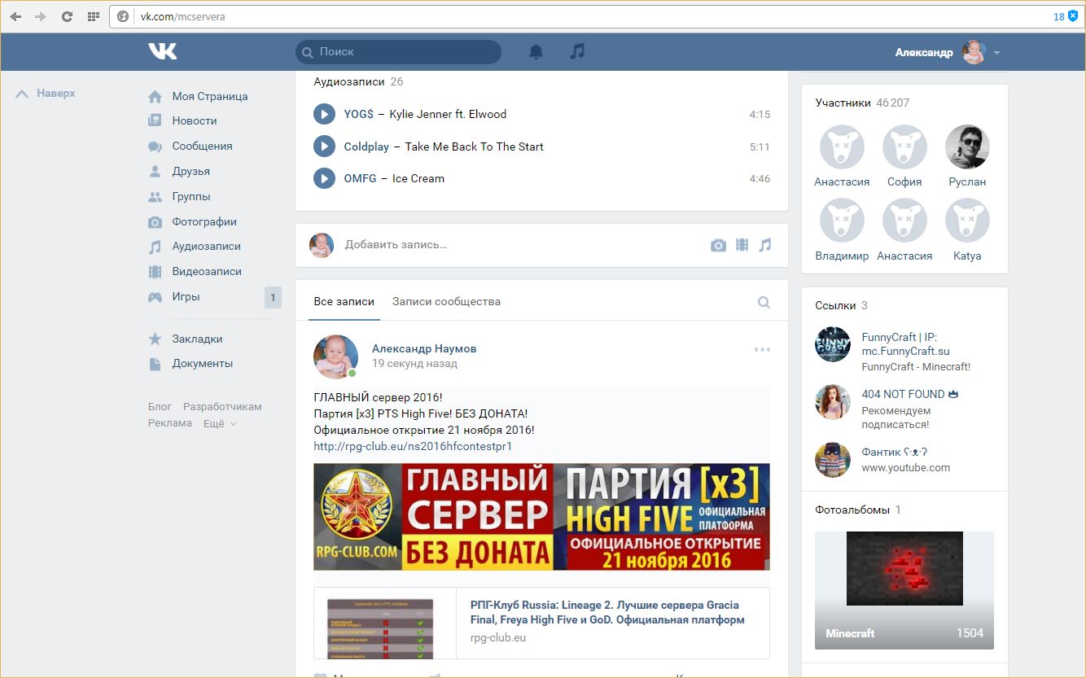Open Игры in sidebar
Viewport: 1086px width, 678px height.
[x=186, y=297]
